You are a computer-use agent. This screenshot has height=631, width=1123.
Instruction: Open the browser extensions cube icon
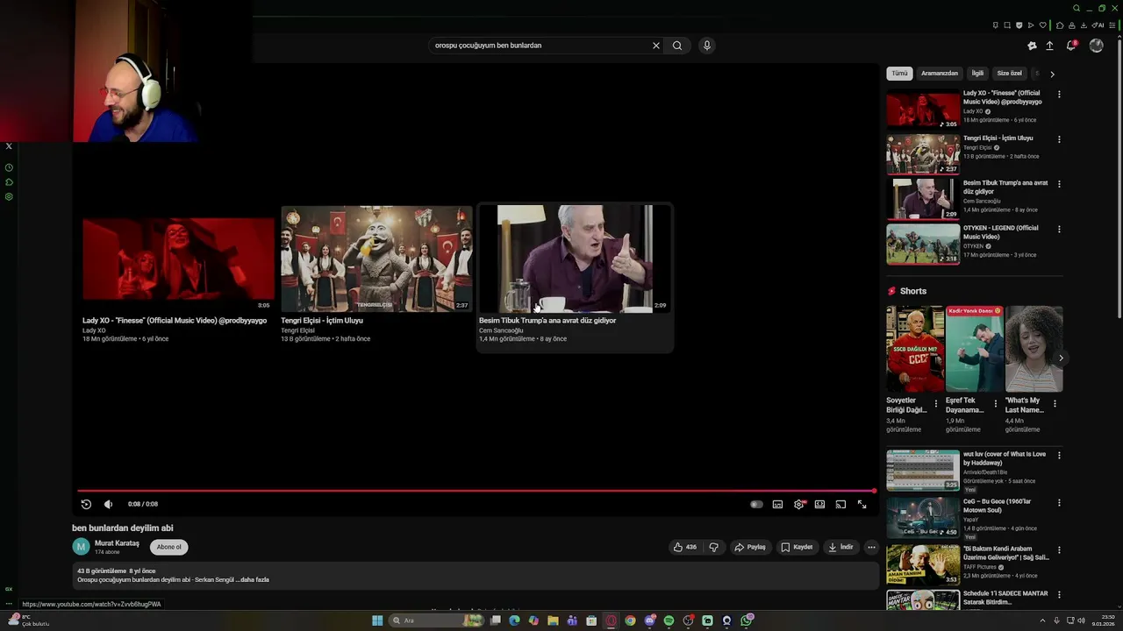click(1060, 25)
